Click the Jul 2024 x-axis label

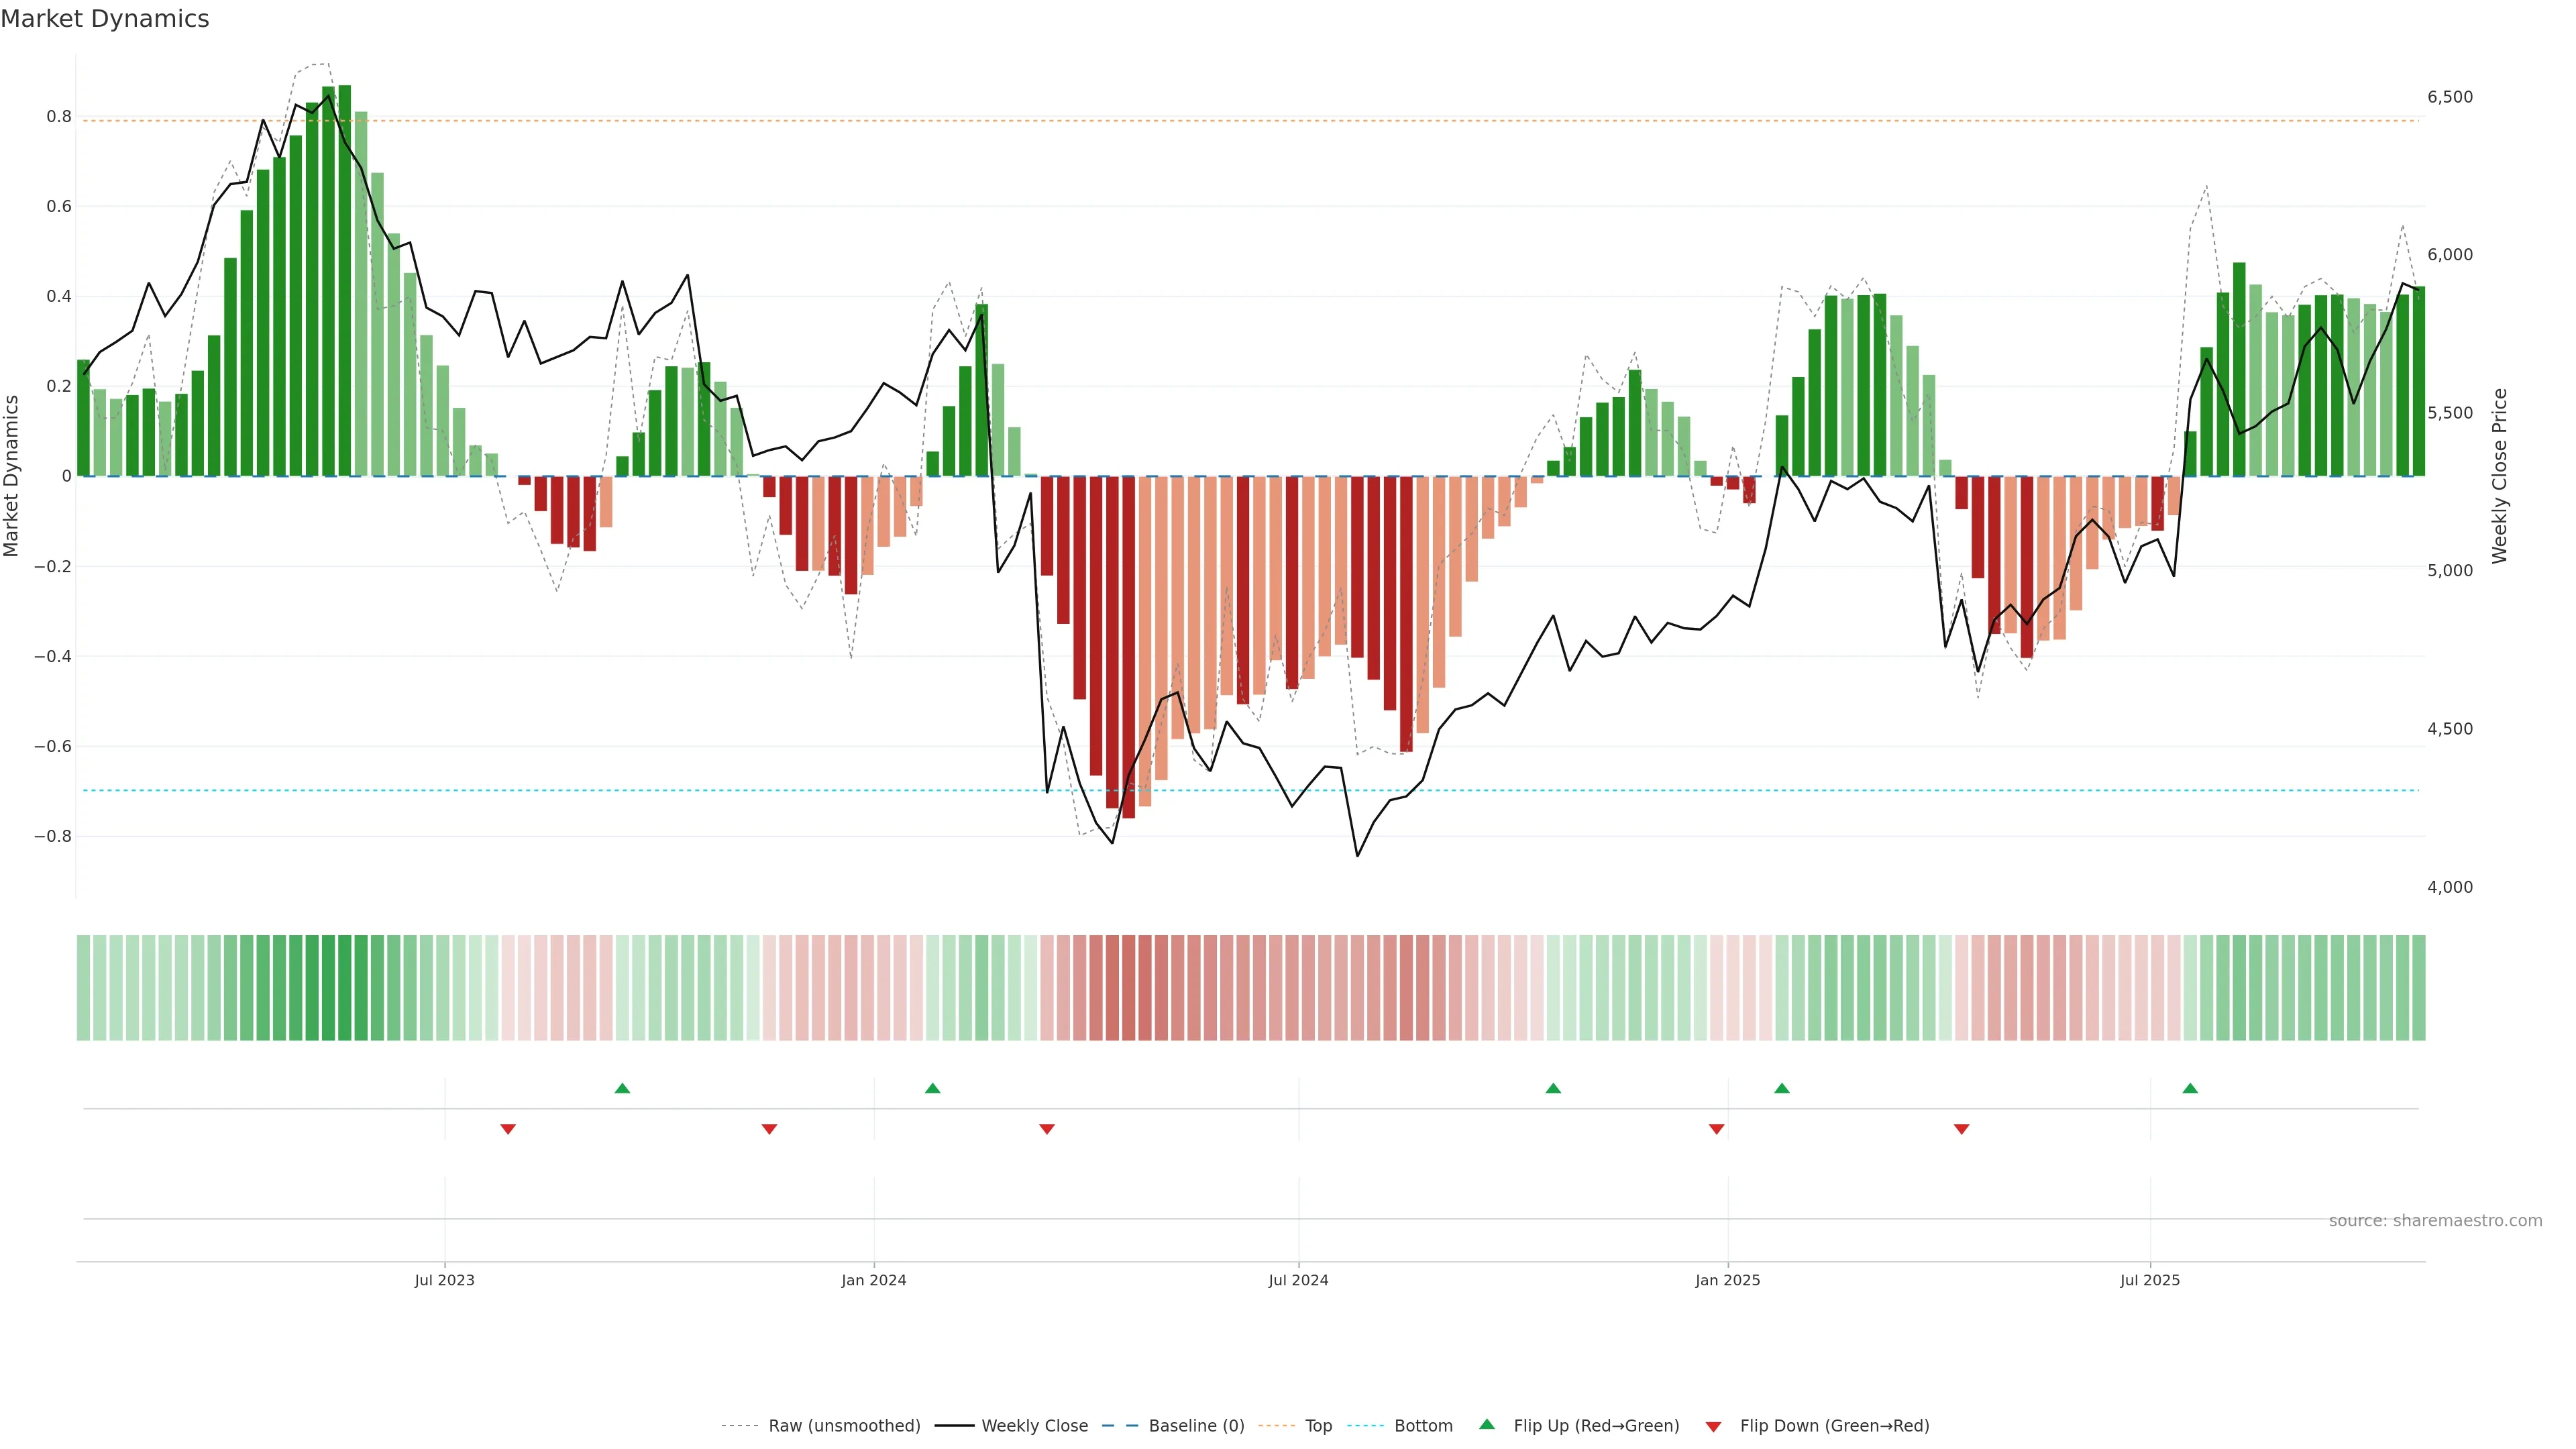1298,1280
